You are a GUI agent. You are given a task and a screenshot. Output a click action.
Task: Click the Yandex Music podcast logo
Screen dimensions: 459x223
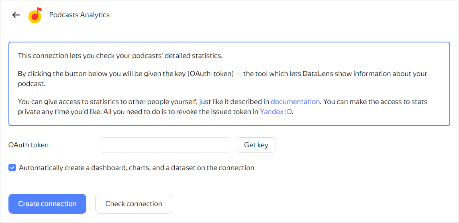tap(35, 16)
